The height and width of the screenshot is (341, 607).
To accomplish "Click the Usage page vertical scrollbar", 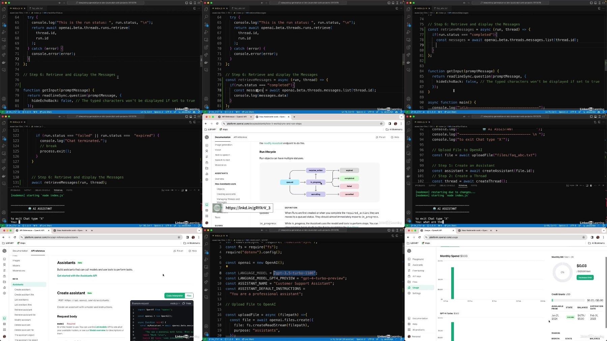I will tap(606, 292).
